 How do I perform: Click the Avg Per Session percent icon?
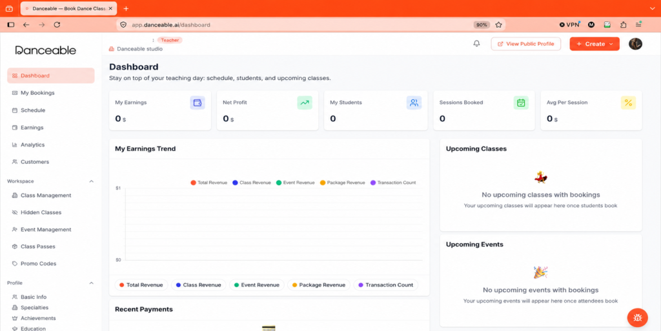point(628,103)
